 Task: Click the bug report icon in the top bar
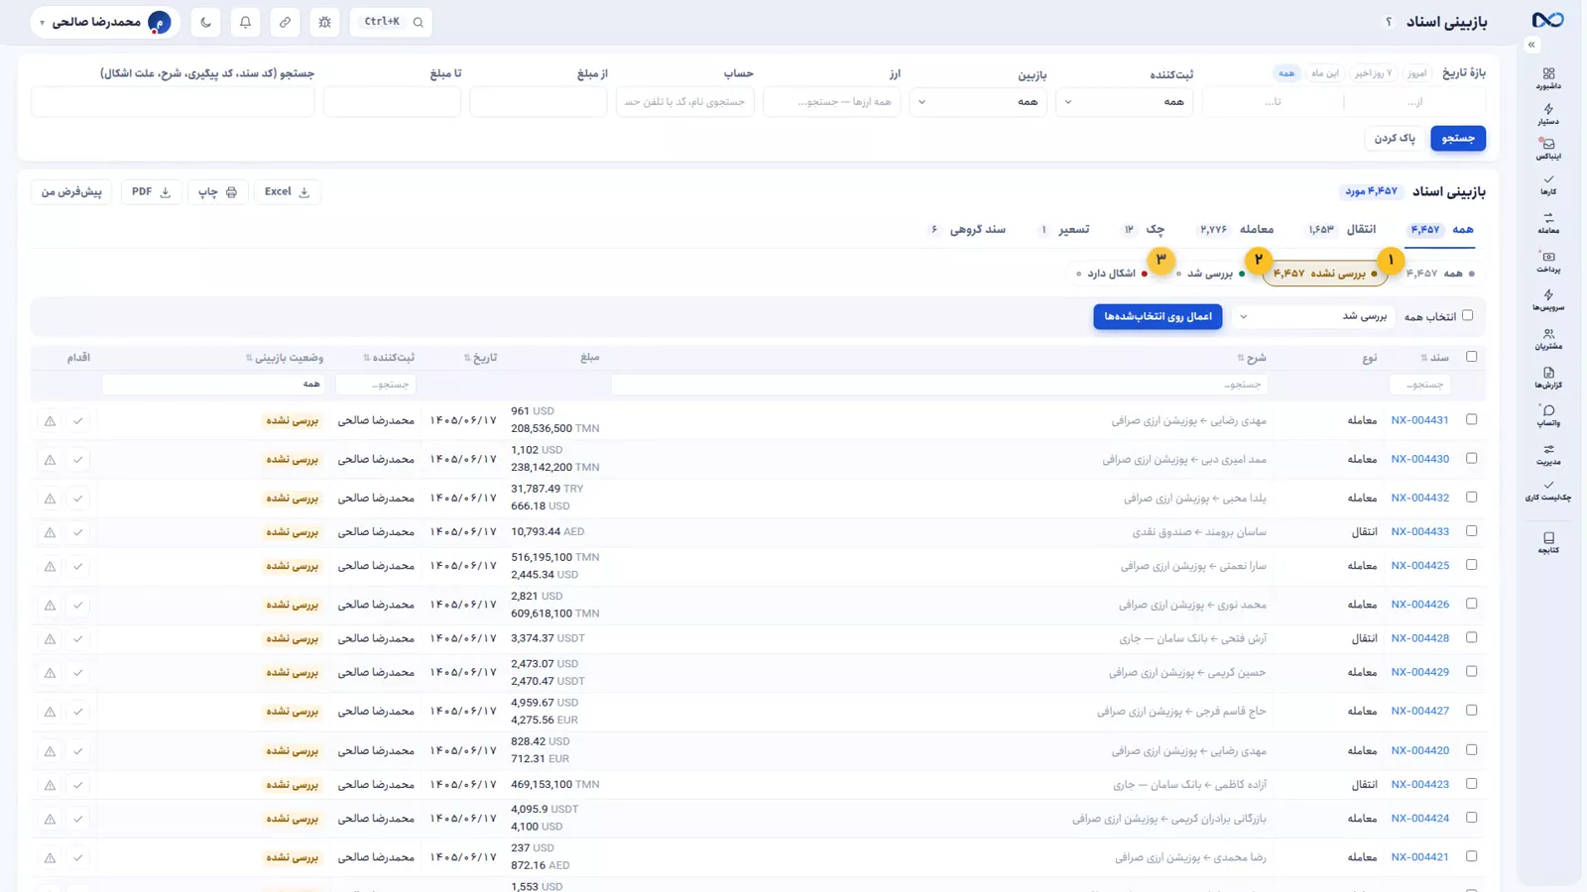(x=324, y=22)
